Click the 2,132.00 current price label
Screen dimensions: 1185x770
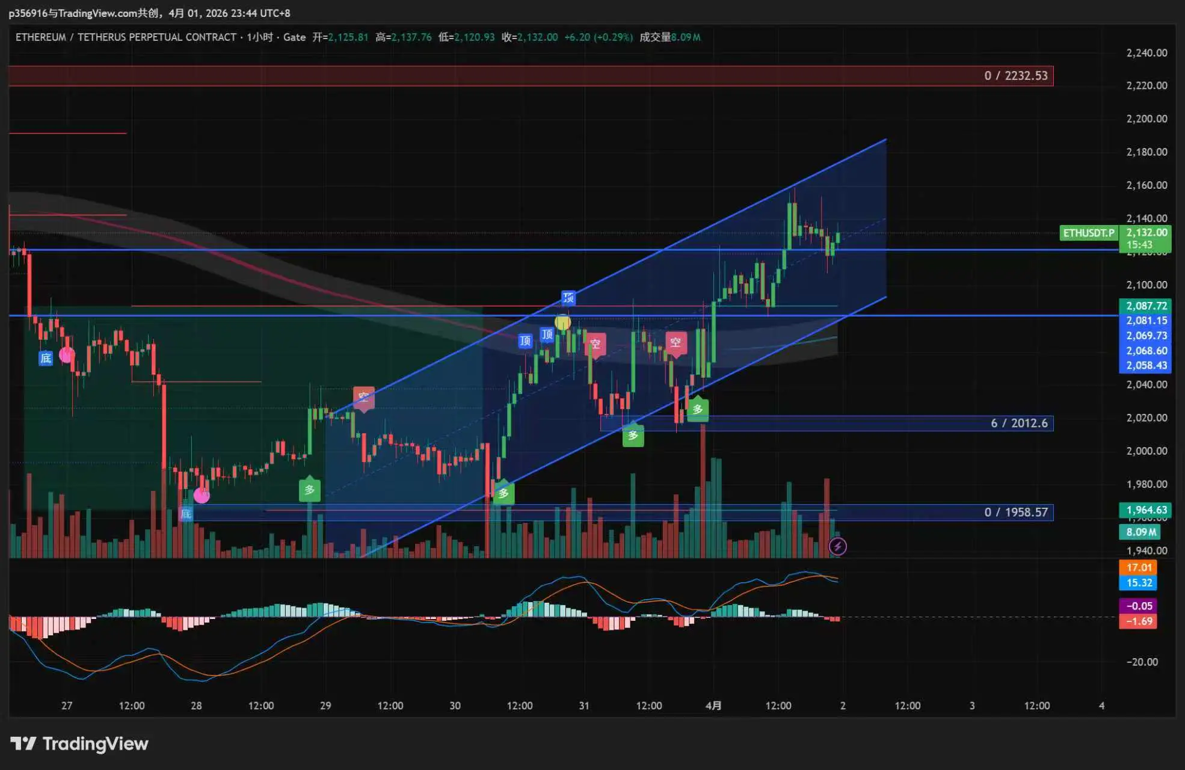(x=1146, y=233)
